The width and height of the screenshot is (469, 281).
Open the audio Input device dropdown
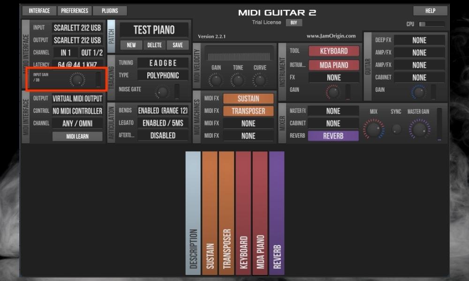pyautogui.click(x=77, y=28)
